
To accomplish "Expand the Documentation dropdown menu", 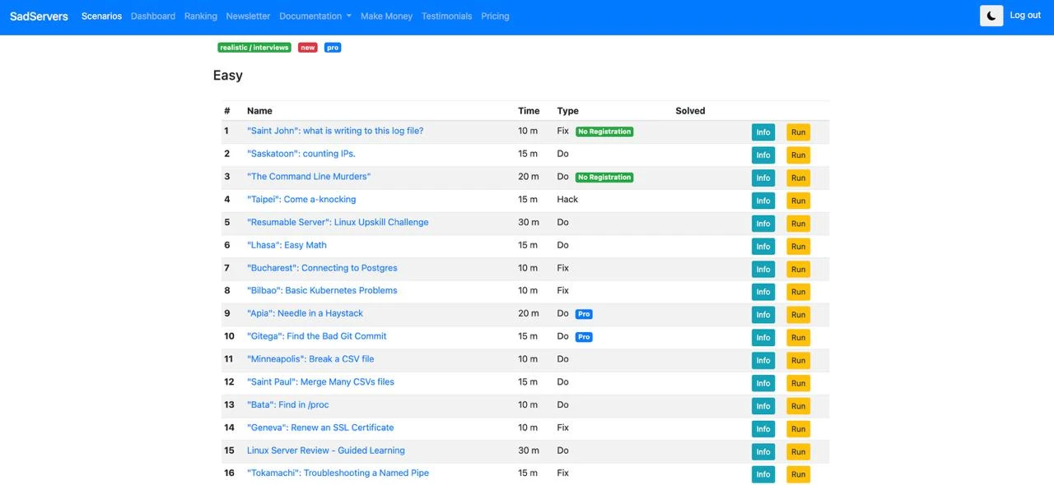I will point(315,16).
